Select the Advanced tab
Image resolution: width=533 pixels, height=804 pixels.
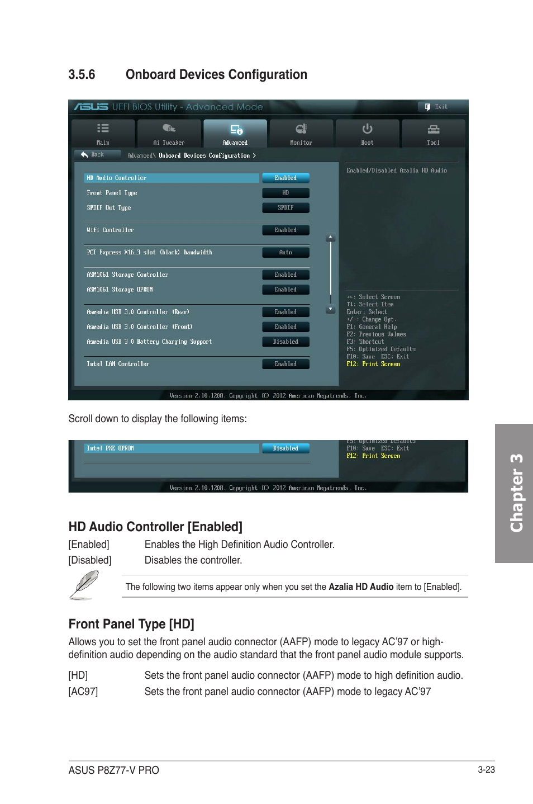(235, 133)
